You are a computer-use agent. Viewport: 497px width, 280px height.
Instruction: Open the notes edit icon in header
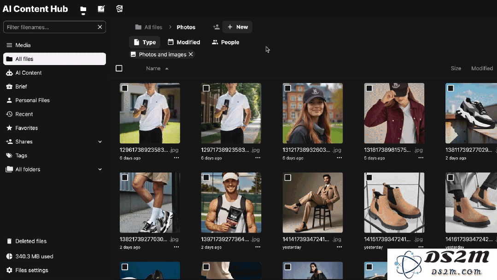click(101, 9)
